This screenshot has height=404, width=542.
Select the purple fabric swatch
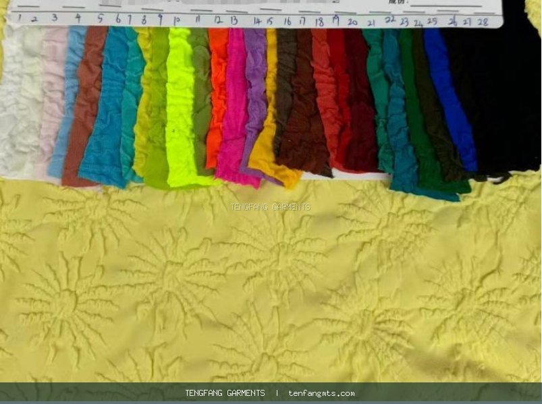[x=255, y=90]
